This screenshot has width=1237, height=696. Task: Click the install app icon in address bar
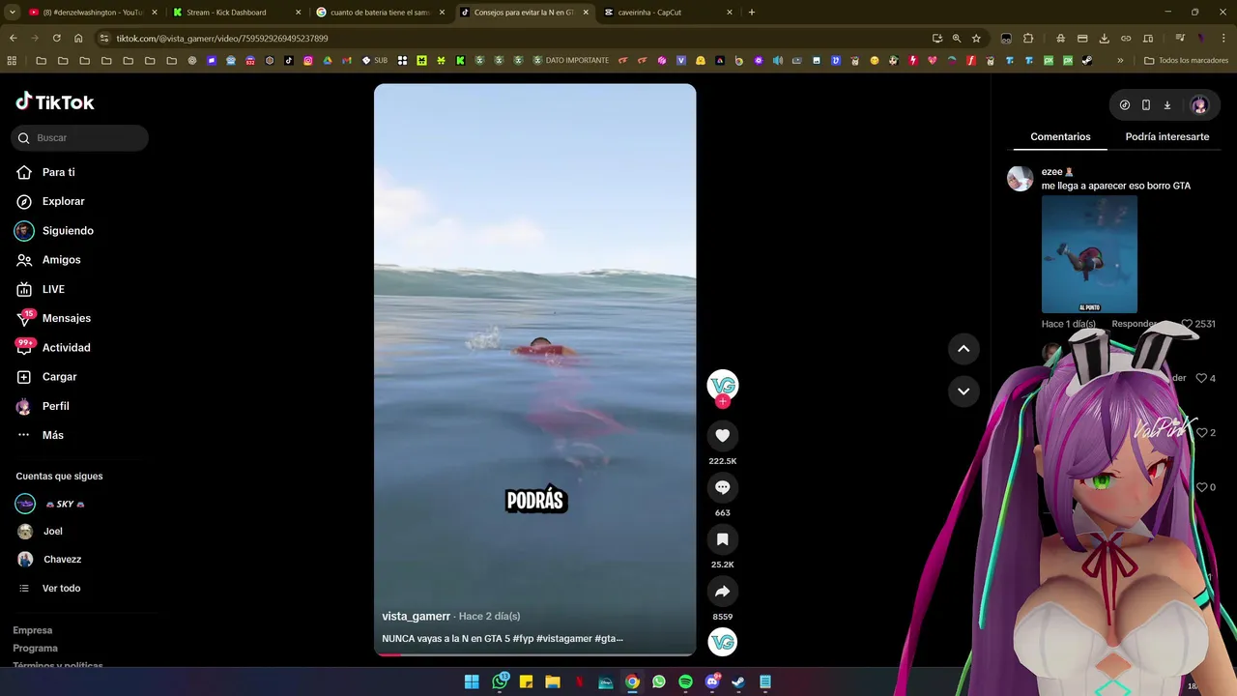(937, 39)
